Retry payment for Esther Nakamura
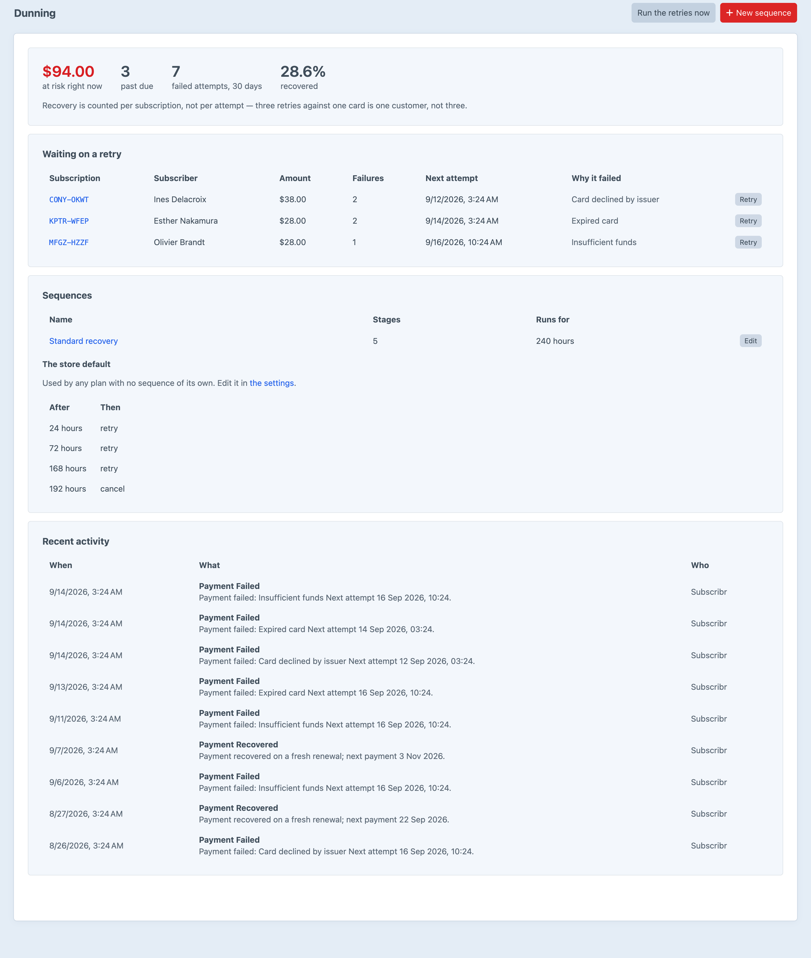811x958 pixels. pyautogui.click(x=748, y=221)
